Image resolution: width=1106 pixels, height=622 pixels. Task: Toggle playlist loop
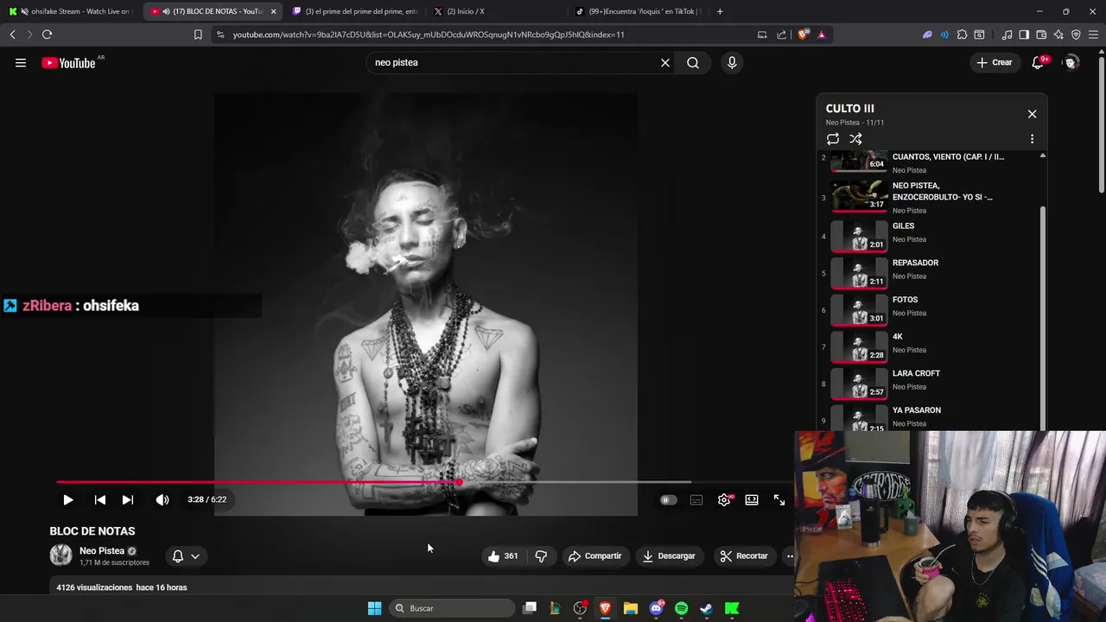click(x=833, y=139)
